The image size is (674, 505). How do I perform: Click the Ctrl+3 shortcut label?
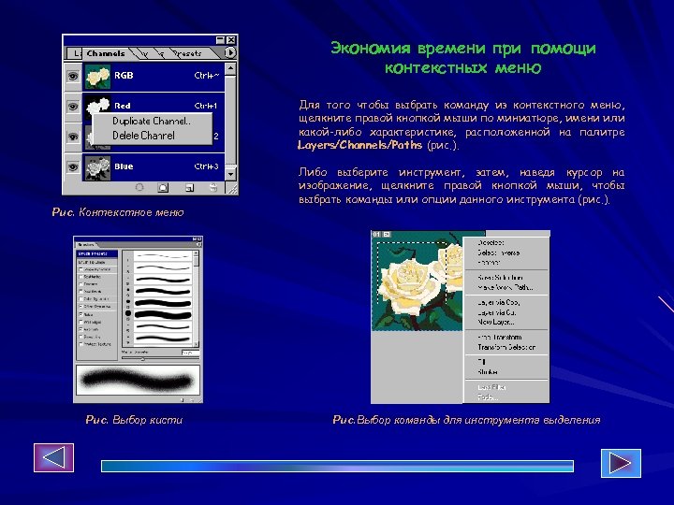(x=206, y=166)
